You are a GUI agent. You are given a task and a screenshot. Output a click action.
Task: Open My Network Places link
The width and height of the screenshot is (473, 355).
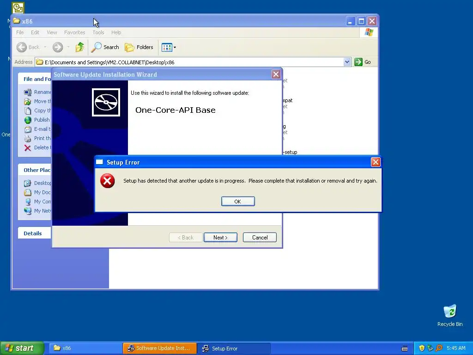[37, 211]
